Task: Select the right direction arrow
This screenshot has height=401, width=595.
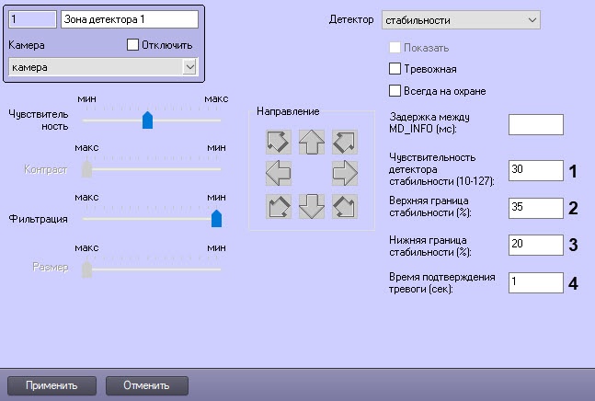Action: click(x=344, y=173)
